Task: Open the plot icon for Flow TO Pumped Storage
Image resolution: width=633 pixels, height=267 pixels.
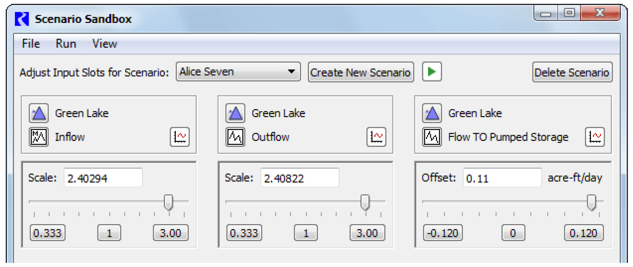Action: (x=595, y=137)
